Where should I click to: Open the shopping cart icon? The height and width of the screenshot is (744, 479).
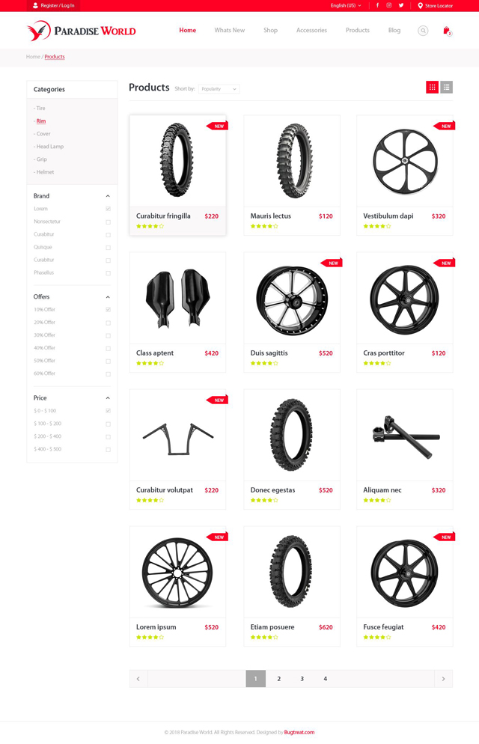click(x=448, y=31)
